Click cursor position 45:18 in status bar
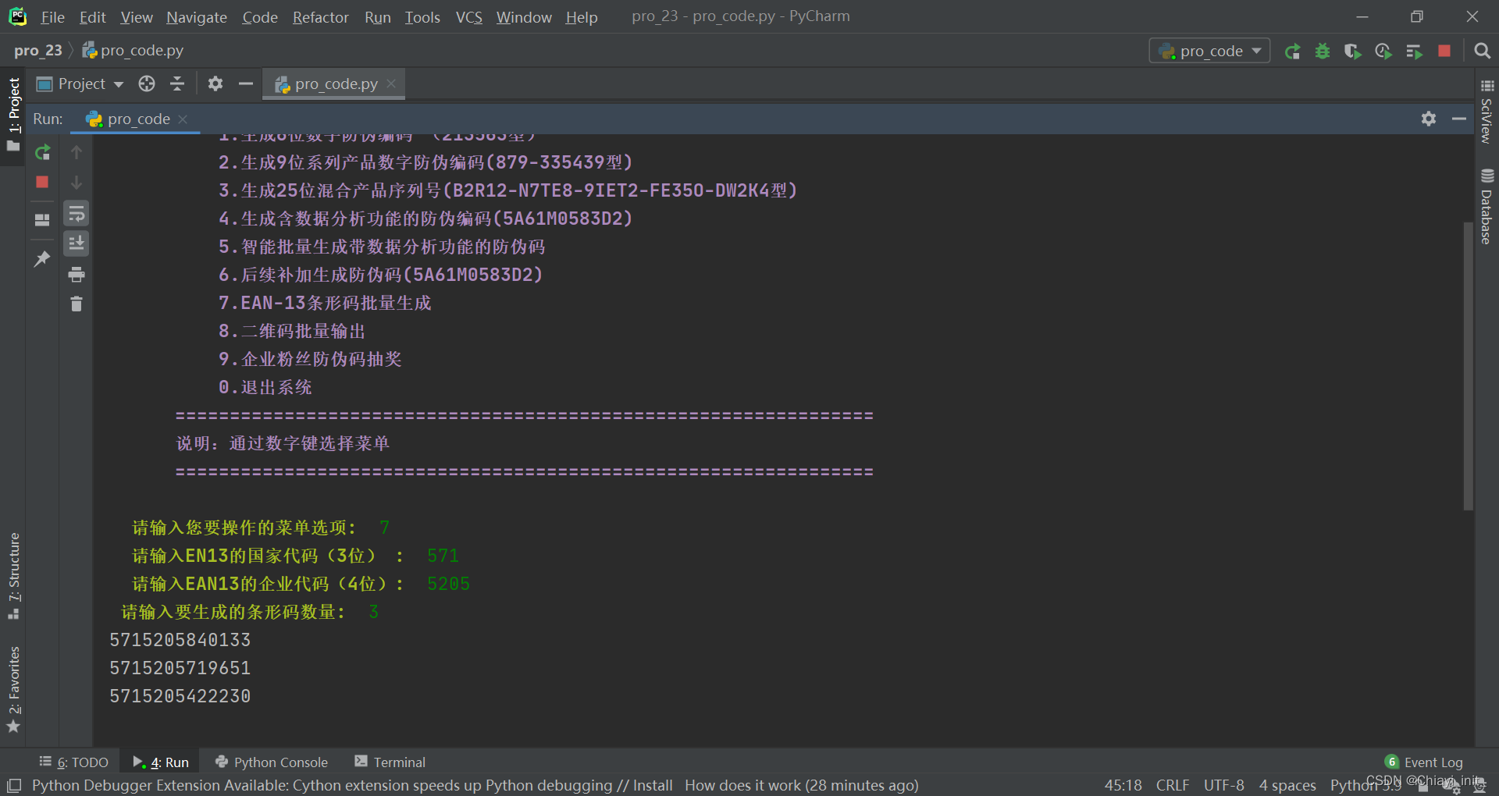 (1123, 785)
